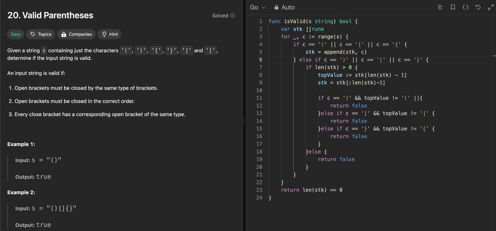Click the Solved checkmark icon

233,16
